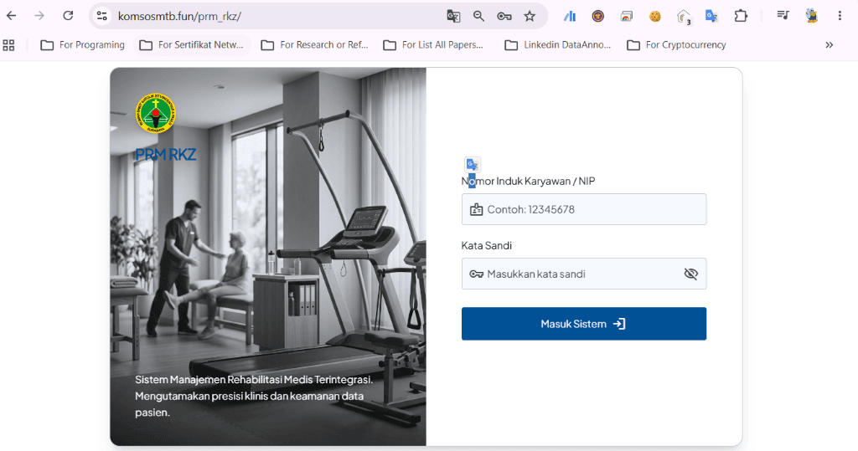
Task: Open the blue bar-chart extension icon
Action: pyautogui.click(x=570, y=17)
